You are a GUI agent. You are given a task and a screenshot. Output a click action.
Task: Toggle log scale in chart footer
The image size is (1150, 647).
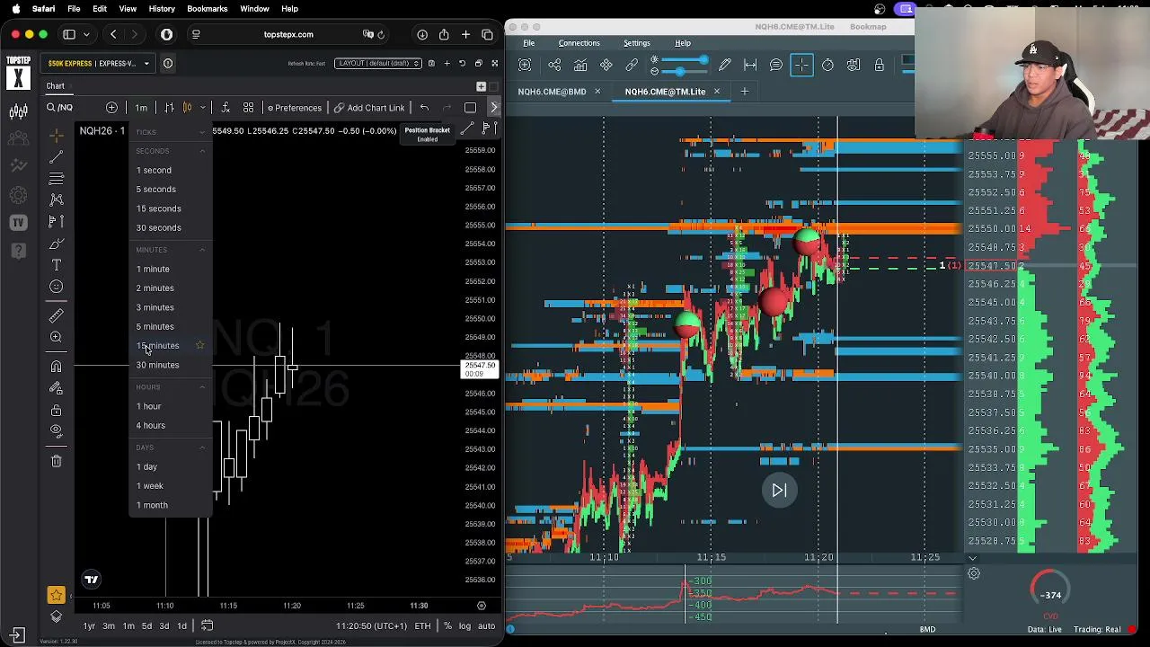click(464, 626)
